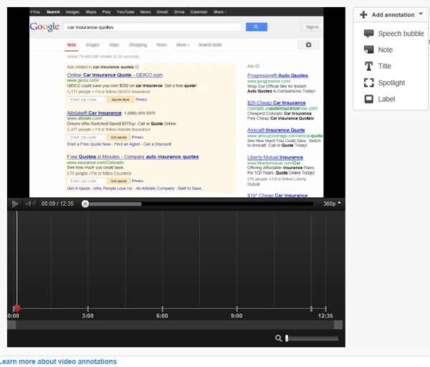Open Allstate Car Insurance link
430x367 pixels.
pos(94,113)
